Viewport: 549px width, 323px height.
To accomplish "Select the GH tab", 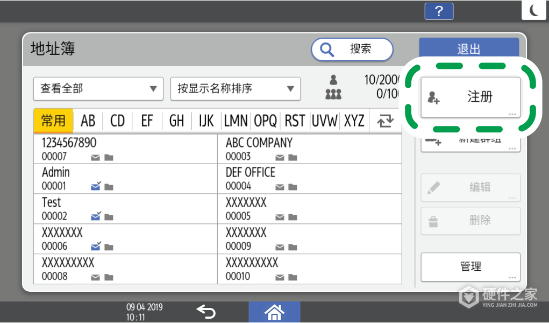I will [x=176, y=121].
